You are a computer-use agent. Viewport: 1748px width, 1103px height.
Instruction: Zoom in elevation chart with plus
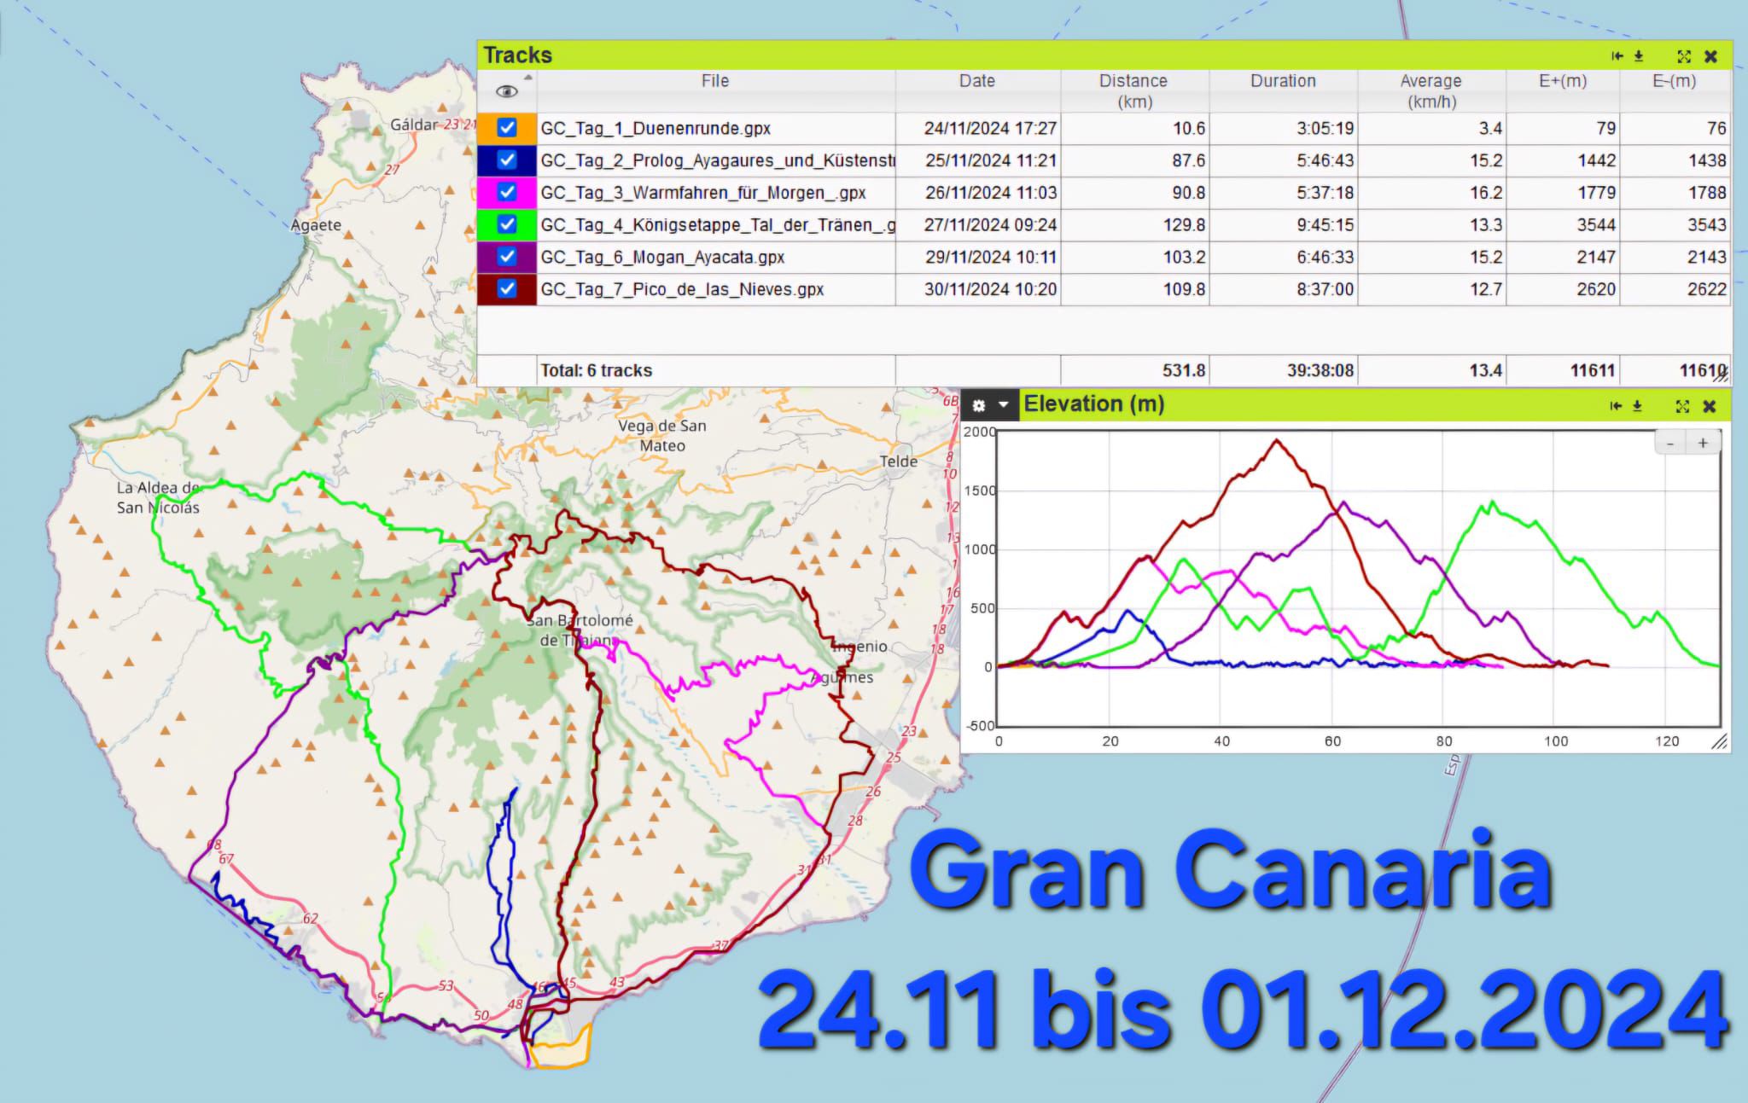click(x=1703, y=443)
